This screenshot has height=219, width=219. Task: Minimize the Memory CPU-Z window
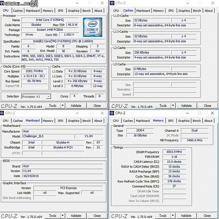(x=187, y=113)
